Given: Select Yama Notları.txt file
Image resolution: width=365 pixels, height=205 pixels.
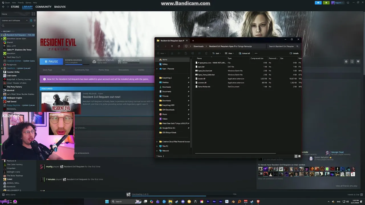Looking at the screenshot, I should tap(204, 87).
